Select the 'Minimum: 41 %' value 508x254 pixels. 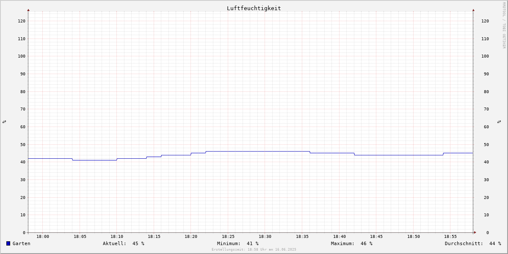pyautogui.click(x=238, y=243)
